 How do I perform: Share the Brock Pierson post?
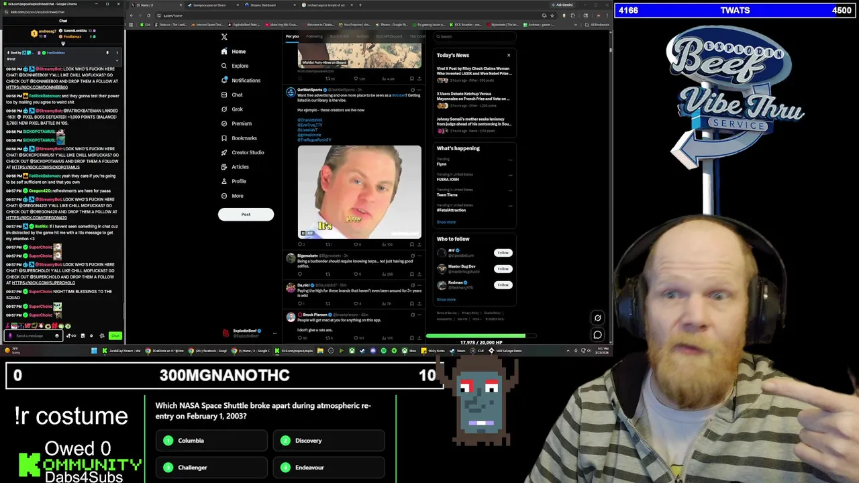419,338
